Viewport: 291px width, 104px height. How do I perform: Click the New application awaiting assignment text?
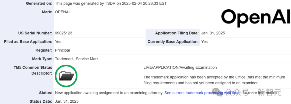point(109,93)
